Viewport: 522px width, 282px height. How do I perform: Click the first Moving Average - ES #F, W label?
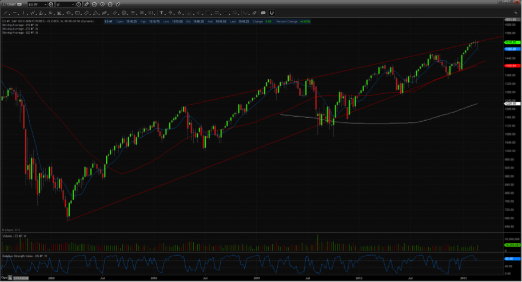click(21, 25)
